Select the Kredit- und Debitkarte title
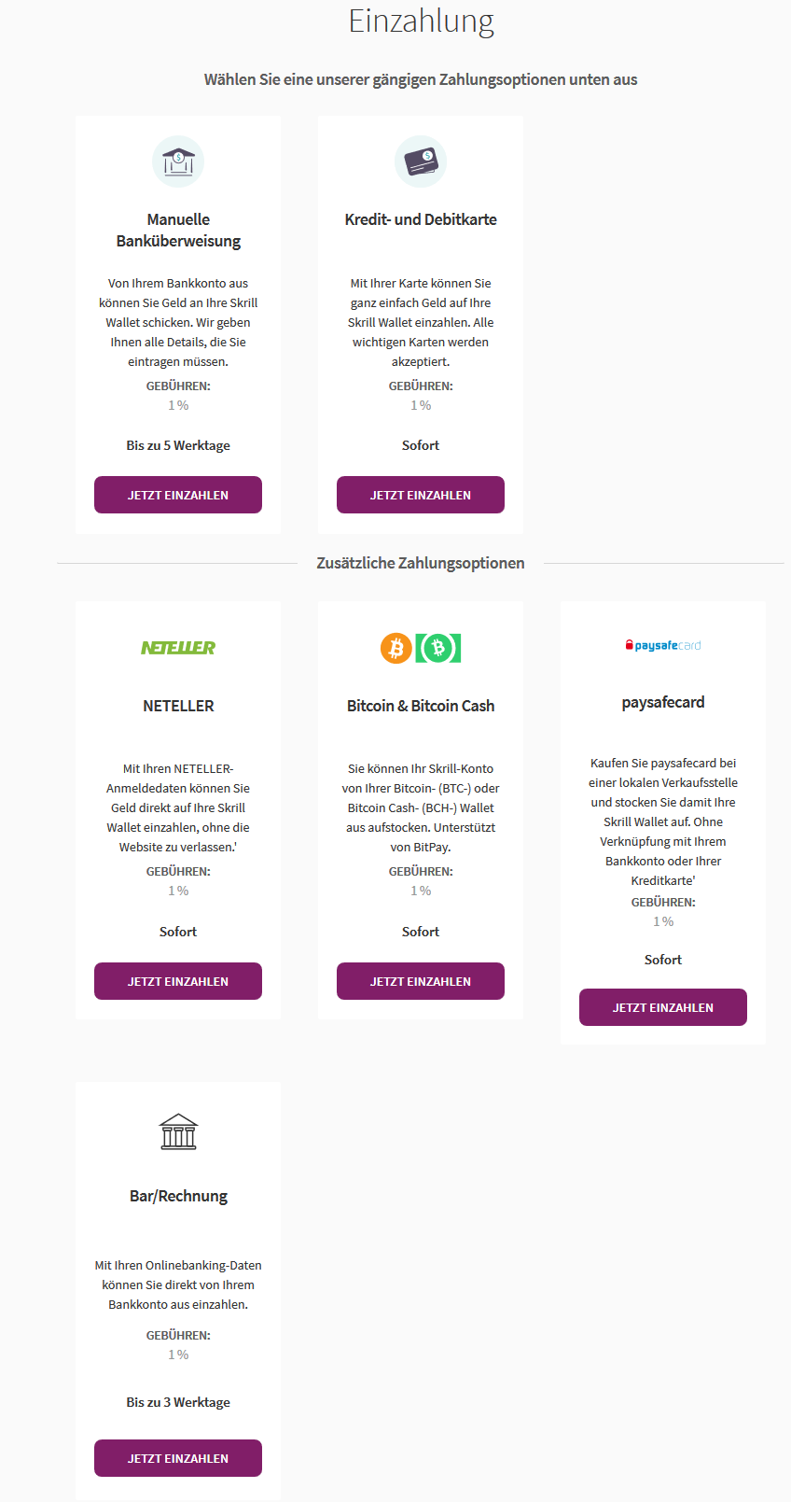The height and width of the screenshot is (1502, 791). pos(421,219)
